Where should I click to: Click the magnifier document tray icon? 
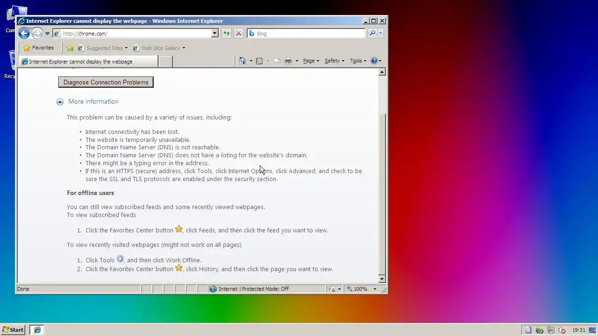[x=528, y=330]
